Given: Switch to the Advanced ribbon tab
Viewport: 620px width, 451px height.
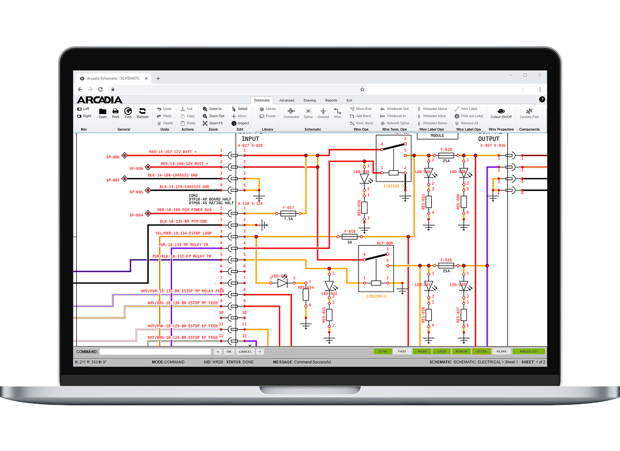Looking at the screenshot, I should click(286, 100).
